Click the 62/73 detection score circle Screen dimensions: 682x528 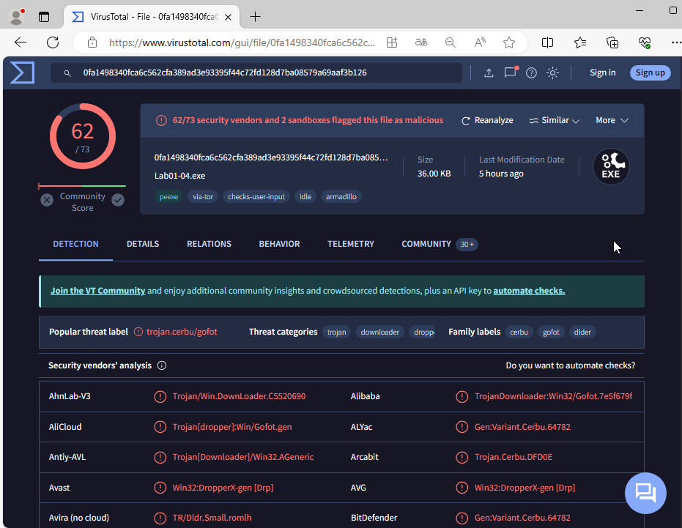coord(83,136)
